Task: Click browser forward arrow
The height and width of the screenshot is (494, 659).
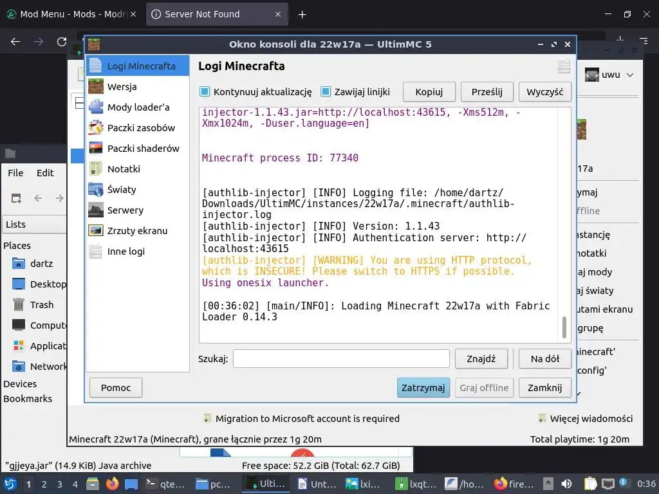Action: (39, 42)
